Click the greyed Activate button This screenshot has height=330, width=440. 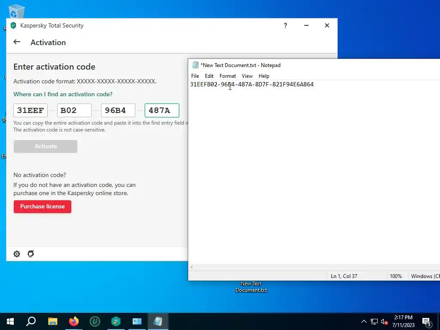pos(46,147)
